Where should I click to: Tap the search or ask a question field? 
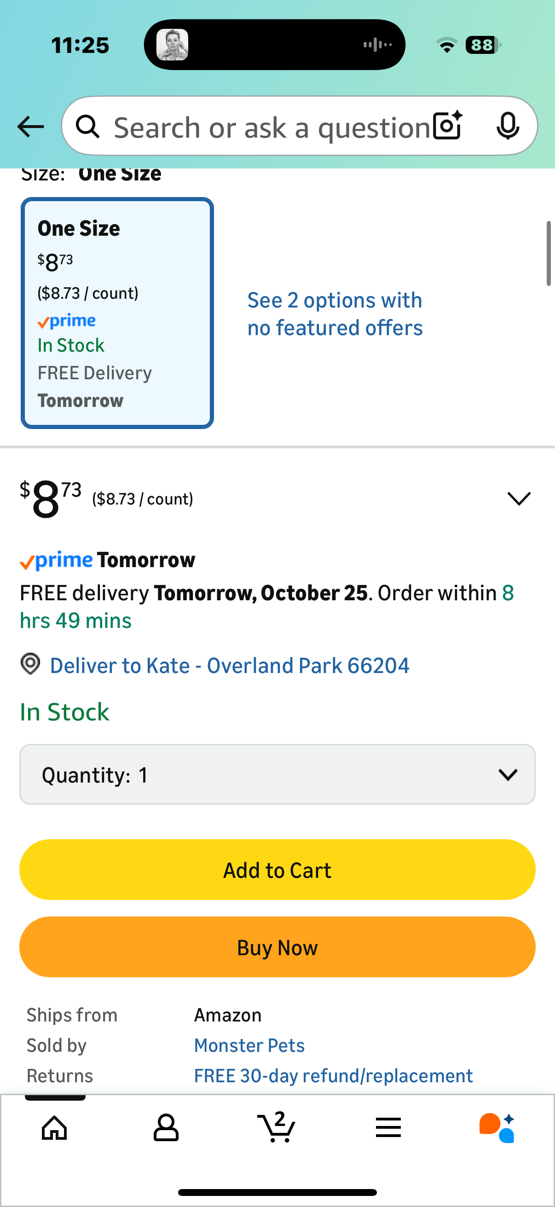272,127
